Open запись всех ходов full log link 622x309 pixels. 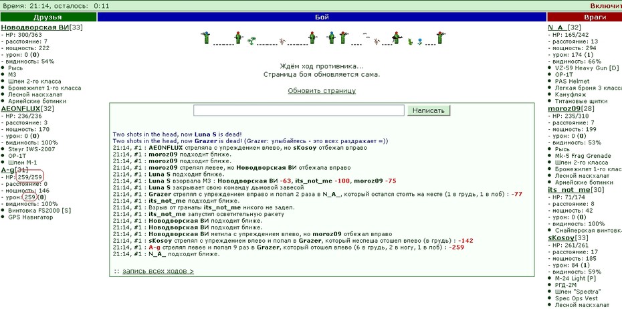pyautogui.click(x=158, y=272)
